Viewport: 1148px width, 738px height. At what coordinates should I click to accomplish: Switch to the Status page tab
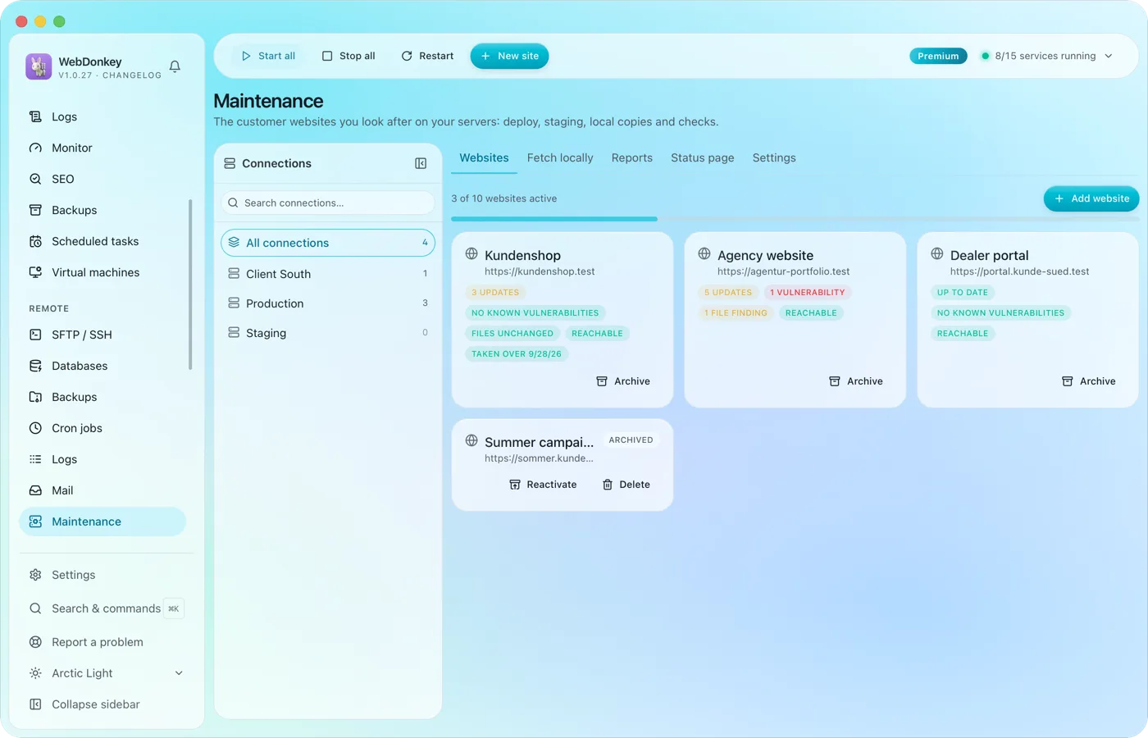pos(703,157)
